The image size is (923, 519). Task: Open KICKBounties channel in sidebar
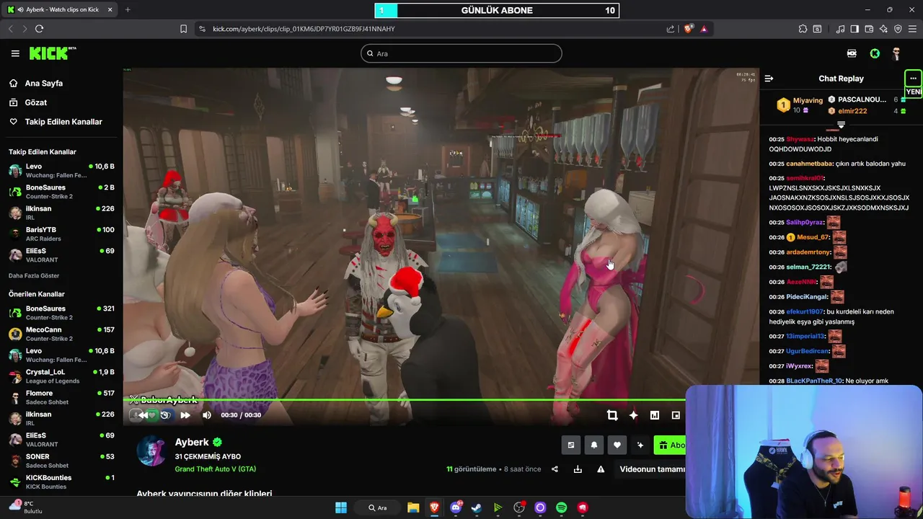61,482
